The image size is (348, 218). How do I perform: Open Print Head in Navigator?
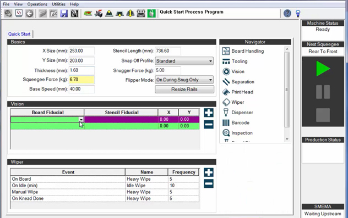[x=238, y=92]
